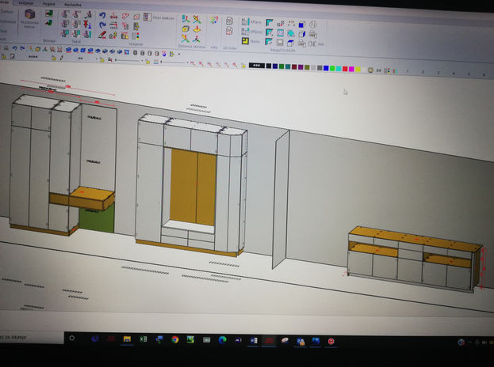Select the first blue view cube icon
This screenshot has width=494, height=367.
pos(68,50)
